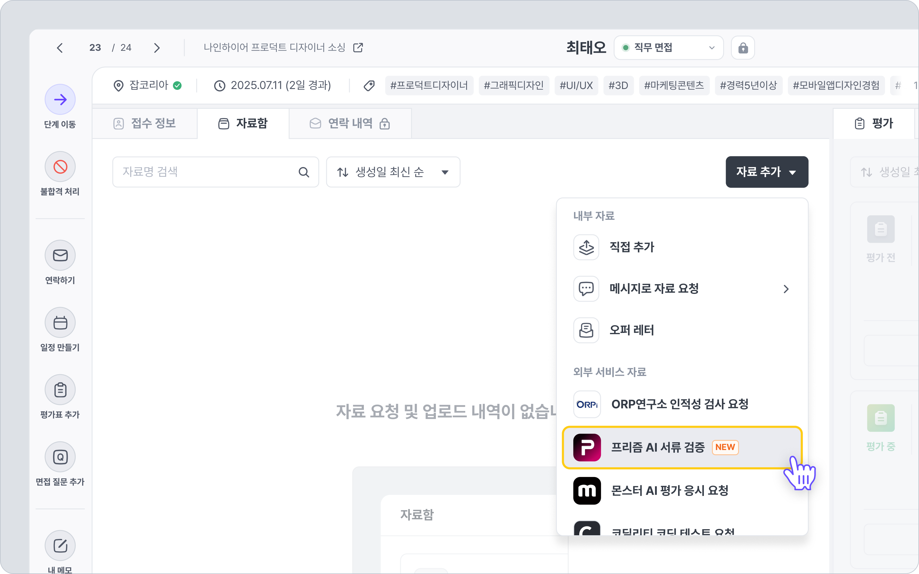919x574 pixels.
Task: Open the 직무 면접 stage dropdown
Action: [668, 48]
